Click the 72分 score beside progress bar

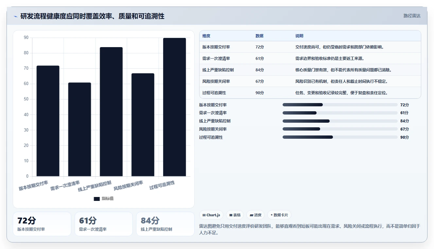tap(405, 105)
